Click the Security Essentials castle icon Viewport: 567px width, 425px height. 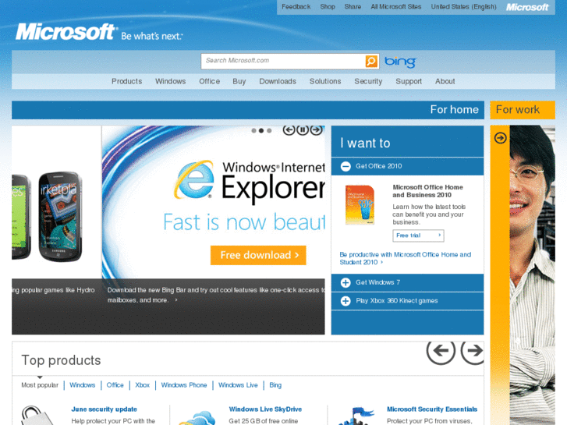click(x=356, y=416)
